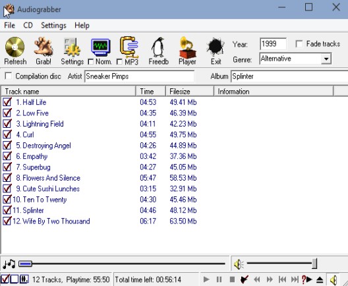
Task: Launch the Player gramophone icon
Action: 187,47
